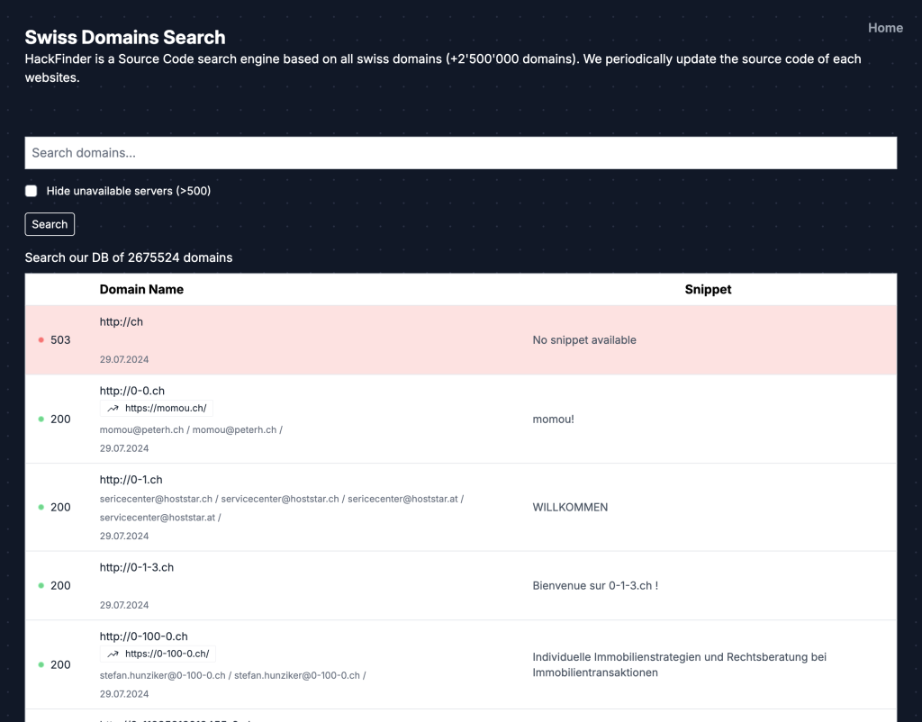Click the Domain Name column header
This screenshot has width=922, height=722.
(x=141, y=290)
